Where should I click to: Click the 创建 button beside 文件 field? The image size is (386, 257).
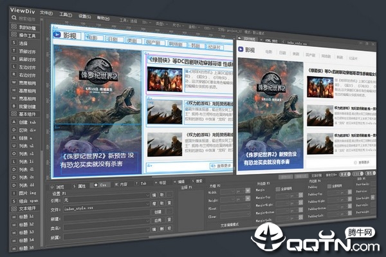point(158,212)
